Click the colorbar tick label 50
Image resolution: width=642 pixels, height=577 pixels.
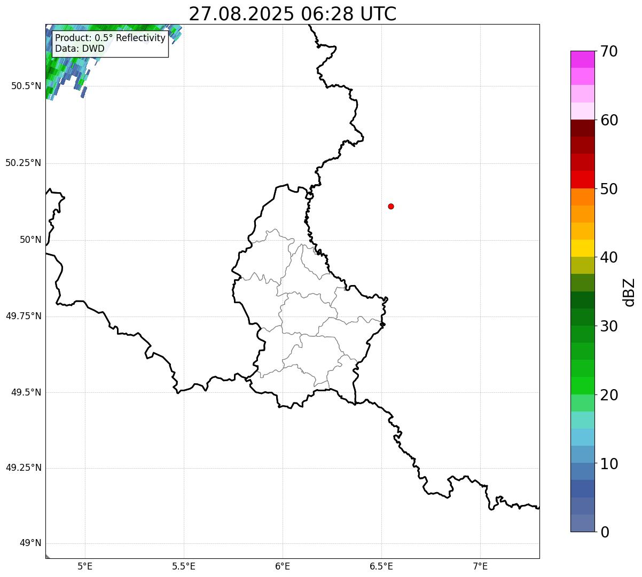[609, 189]
